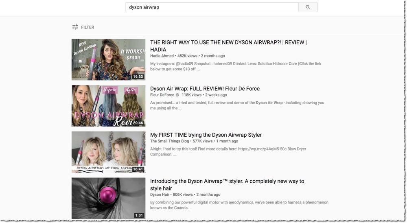Click '2 weeks ago' upload date

(x=216, y=95)
